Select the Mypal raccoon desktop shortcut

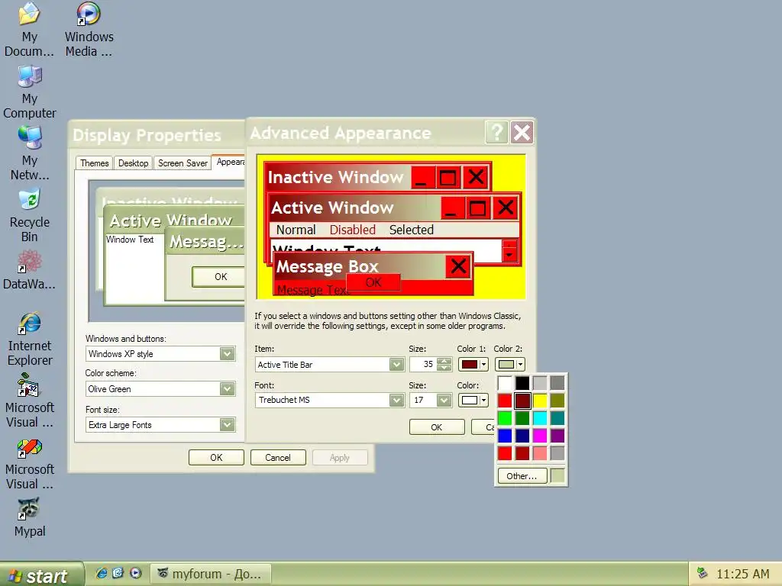(30, 517)
